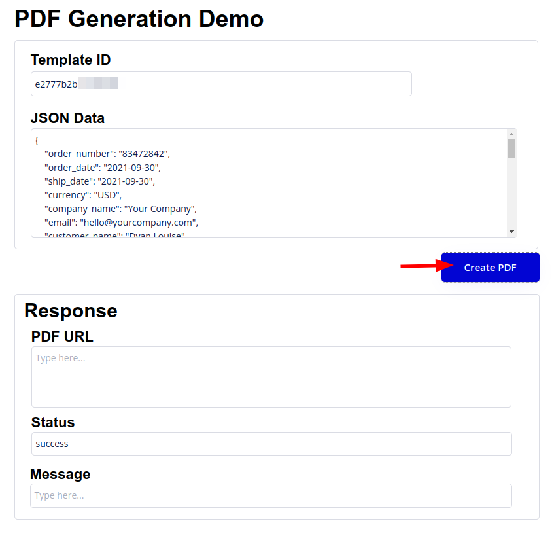Click the Template ID label
This screenshot has height=538, width=554.
point(71,60)
